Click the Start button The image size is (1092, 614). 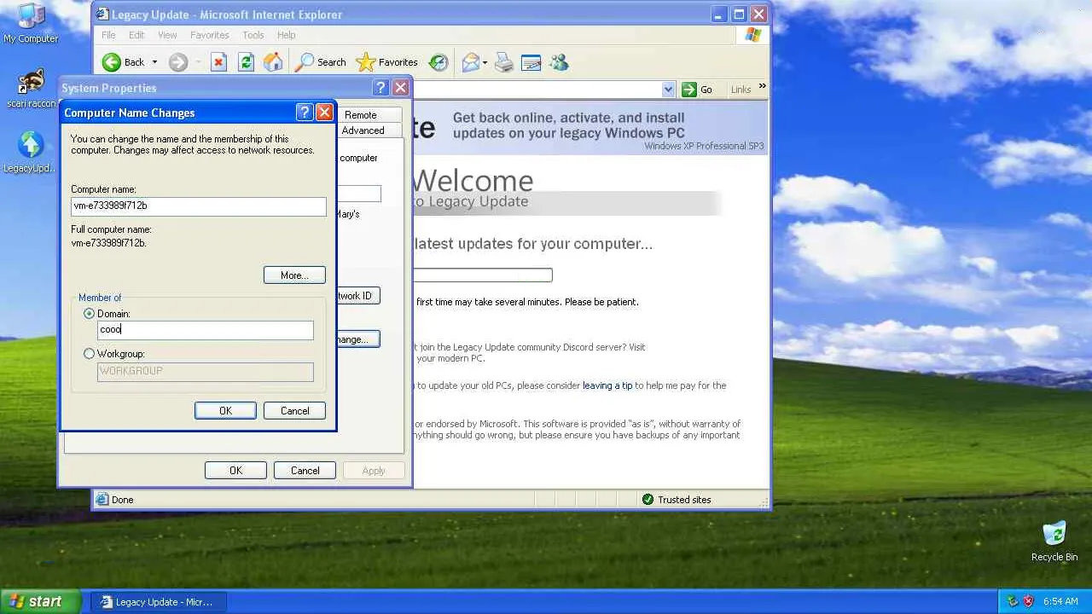[x=40, y=601]
